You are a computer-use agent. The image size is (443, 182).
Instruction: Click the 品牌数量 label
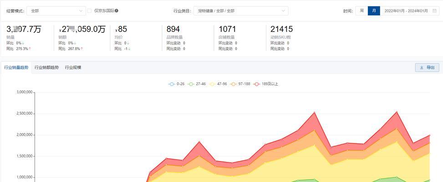[174, 37]
